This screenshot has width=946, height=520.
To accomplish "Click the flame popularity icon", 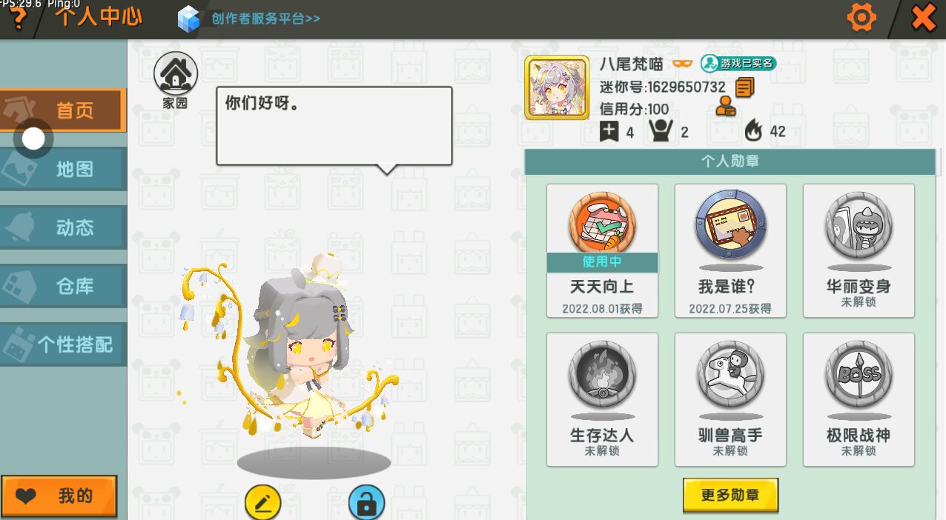I will point(754,131).
